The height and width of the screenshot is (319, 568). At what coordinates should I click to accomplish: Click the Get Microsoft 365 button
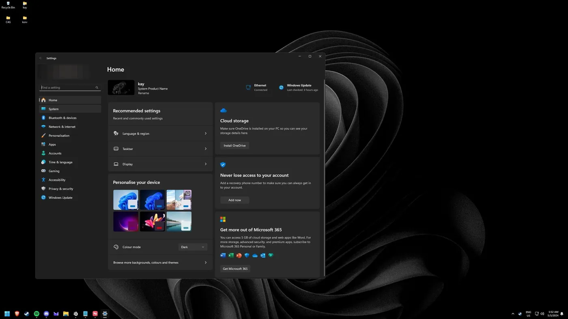(235, 269)
